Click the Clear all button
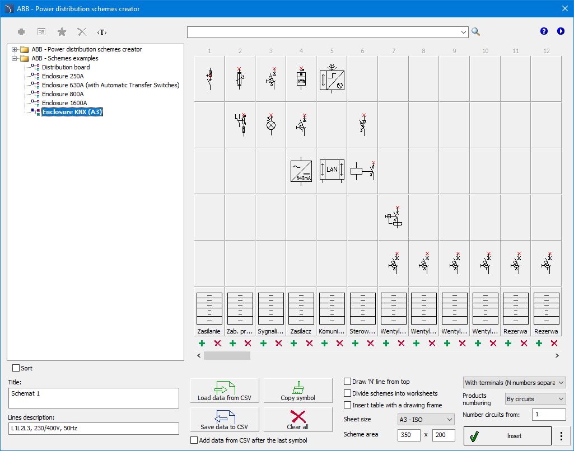The image size is (574, 451). pos(297,420)
